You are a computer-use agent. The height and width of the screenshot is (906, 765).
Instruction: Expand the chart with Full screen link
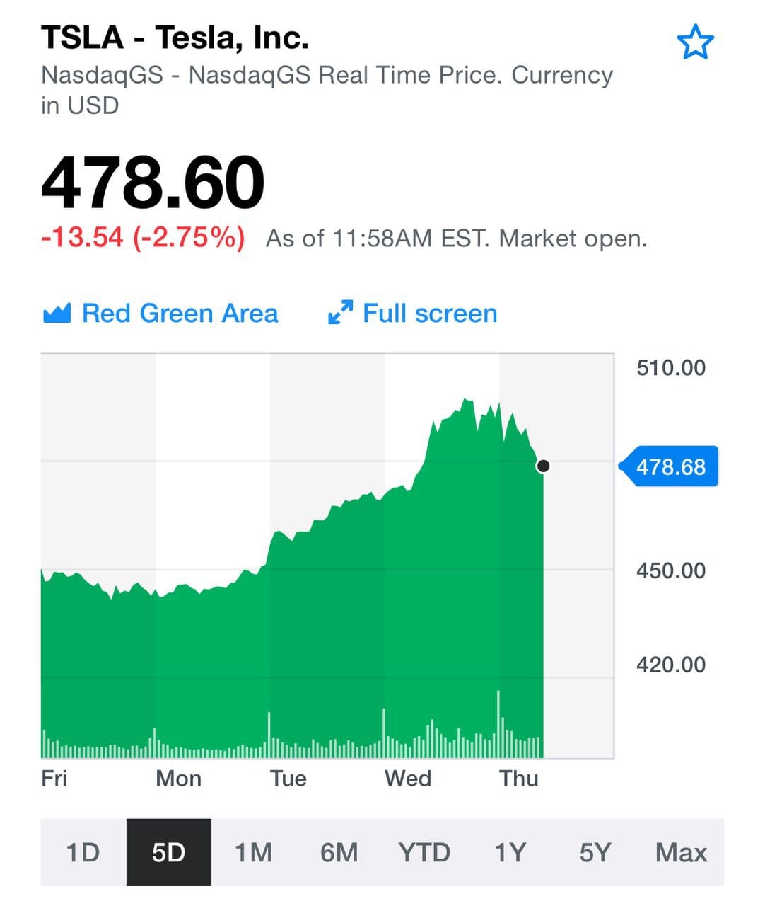coord(413,313)
